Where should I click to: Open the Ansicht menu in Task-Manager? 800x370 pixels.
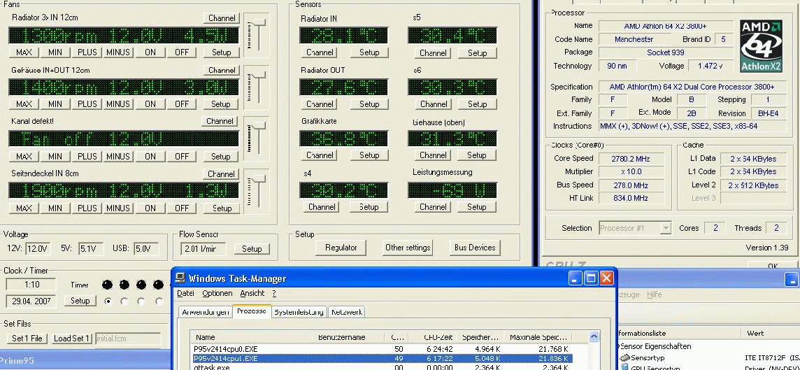click(252, 294)
